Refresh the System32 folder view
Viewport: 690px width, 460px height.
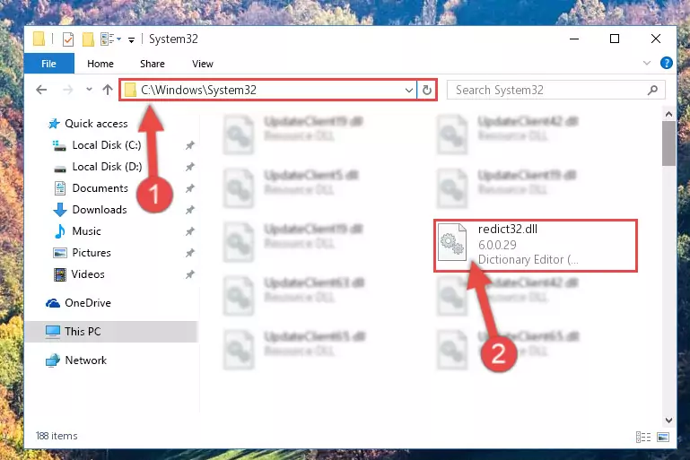[426, 91]
